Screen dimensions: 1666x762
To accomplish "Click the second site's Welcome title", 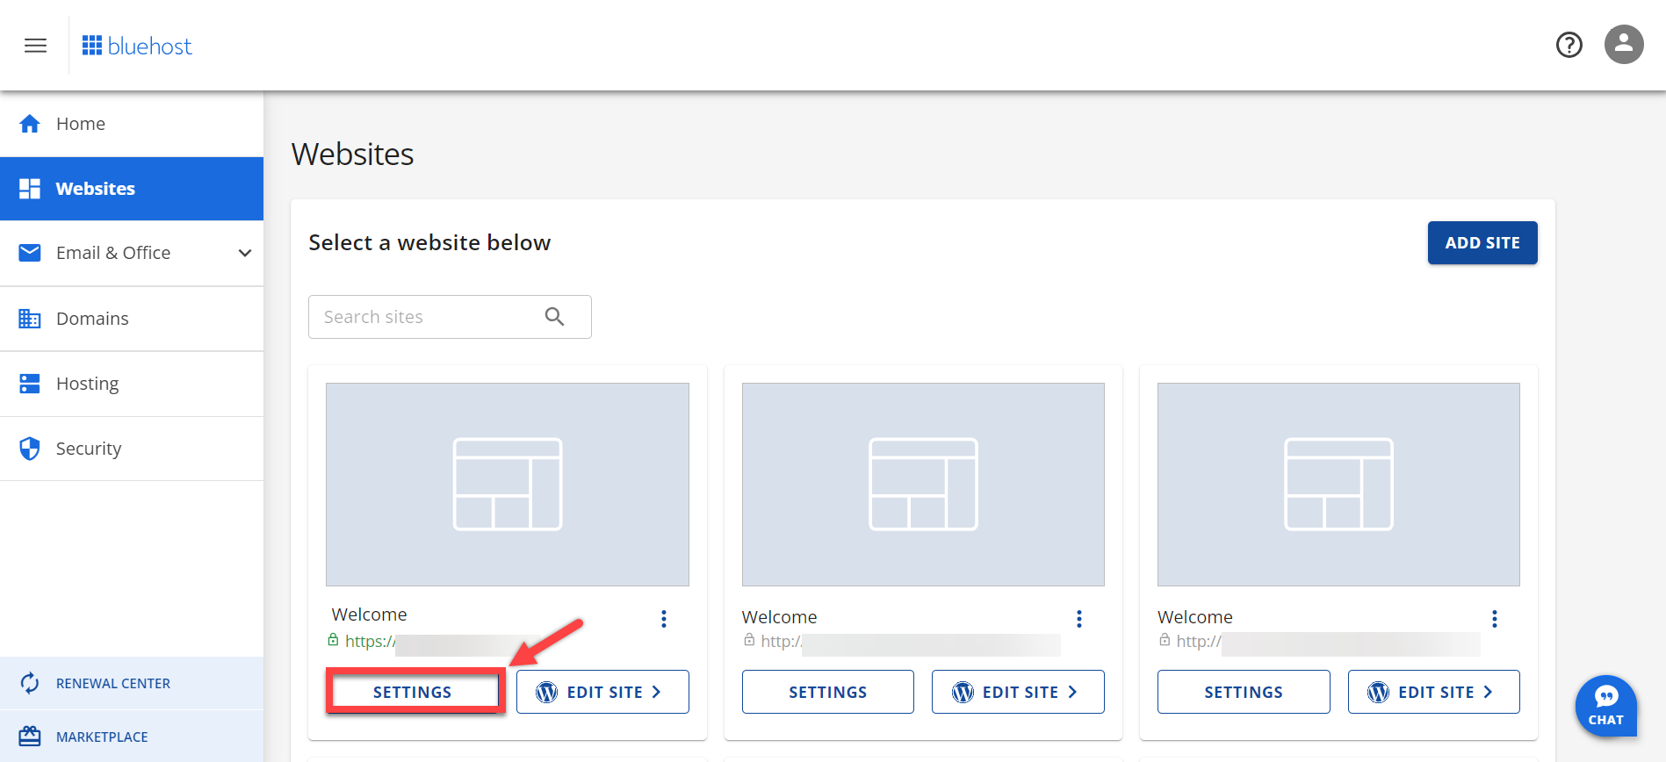I will pyautogui.click(x=779, y=617).
